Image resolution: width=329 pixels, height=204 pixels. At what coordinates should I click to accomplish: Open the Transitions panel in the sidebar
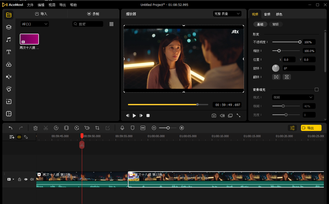(x=9, y=77)
